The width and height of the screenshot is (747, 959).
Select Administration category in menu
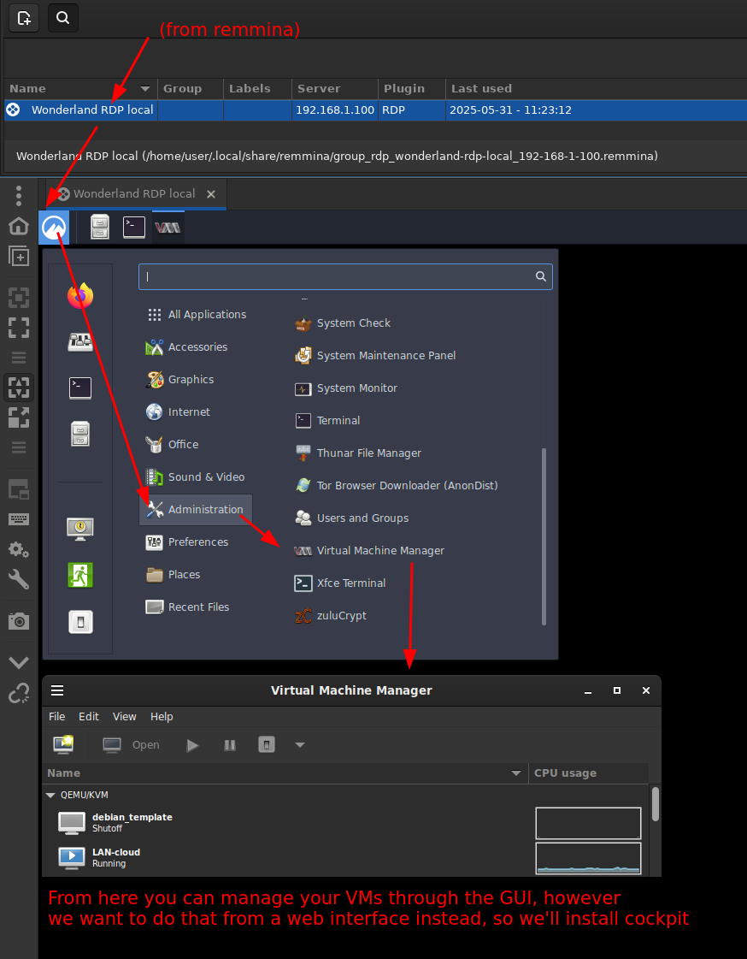(x=196, y=510)
